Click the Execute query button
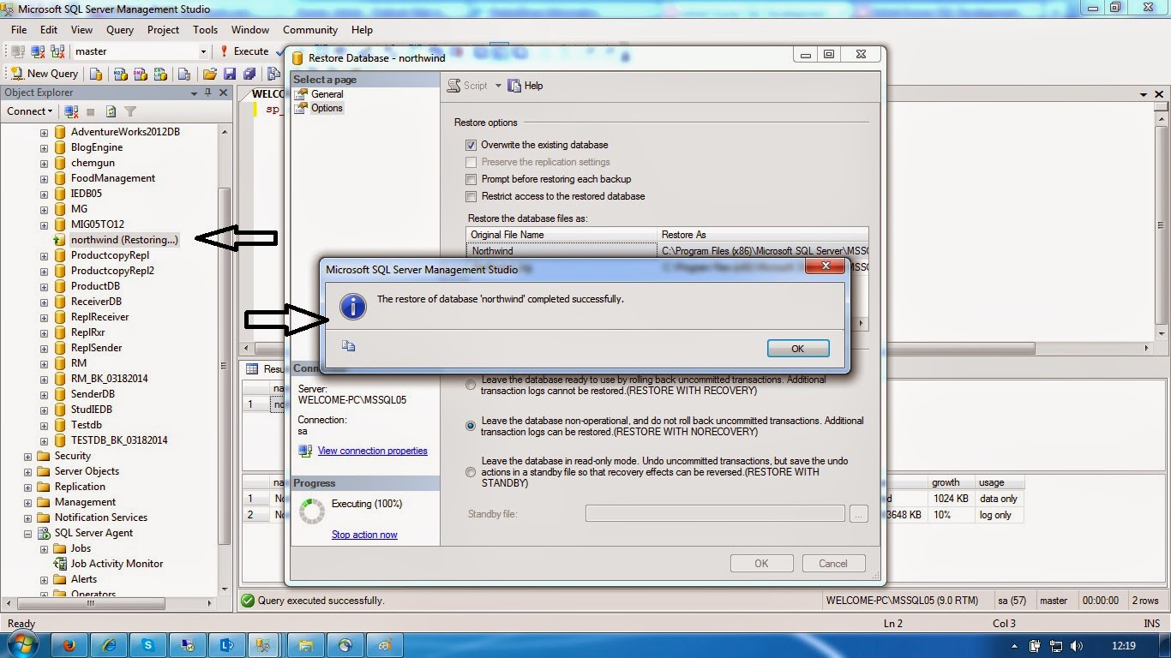Viewport: 1171px width, 658px height. point(244,51)
